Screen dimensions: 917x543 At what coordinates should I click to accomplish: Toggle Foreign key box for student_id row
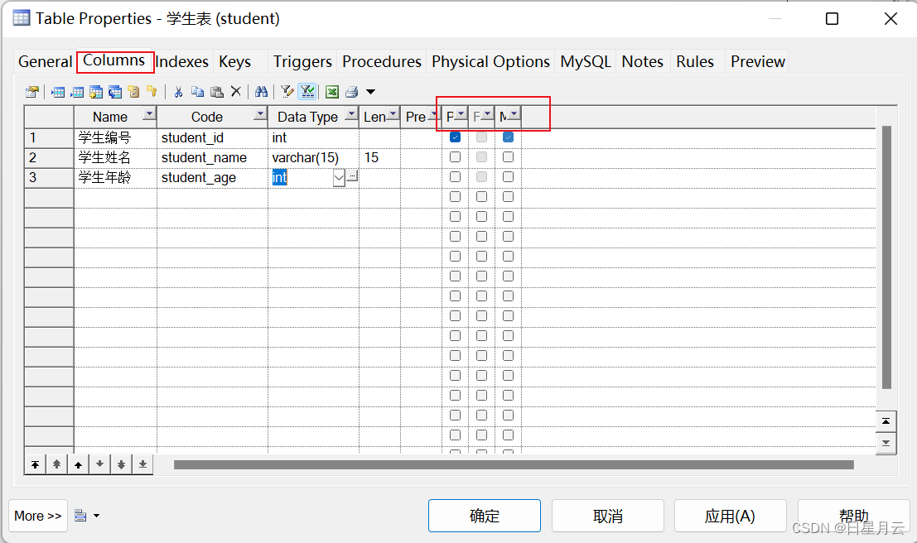pyautogui.click(x=481, y=137)
